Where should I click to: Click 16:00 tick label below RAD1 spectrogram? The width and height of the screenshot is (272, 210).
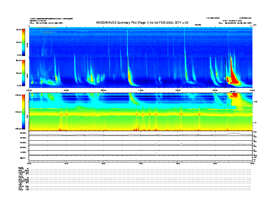pos(178,90)
